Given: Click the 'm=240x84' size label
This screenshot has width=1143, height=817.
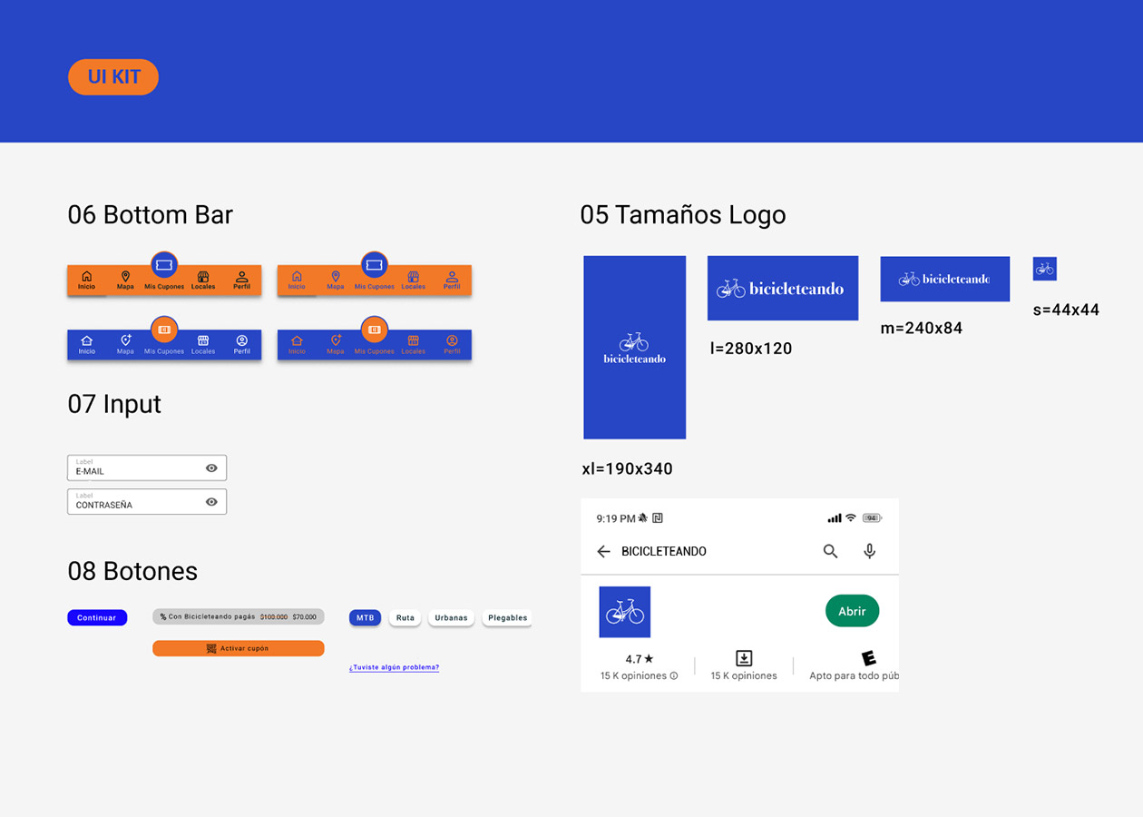Looking at the screenshot, I should click(x=922, y=329).
